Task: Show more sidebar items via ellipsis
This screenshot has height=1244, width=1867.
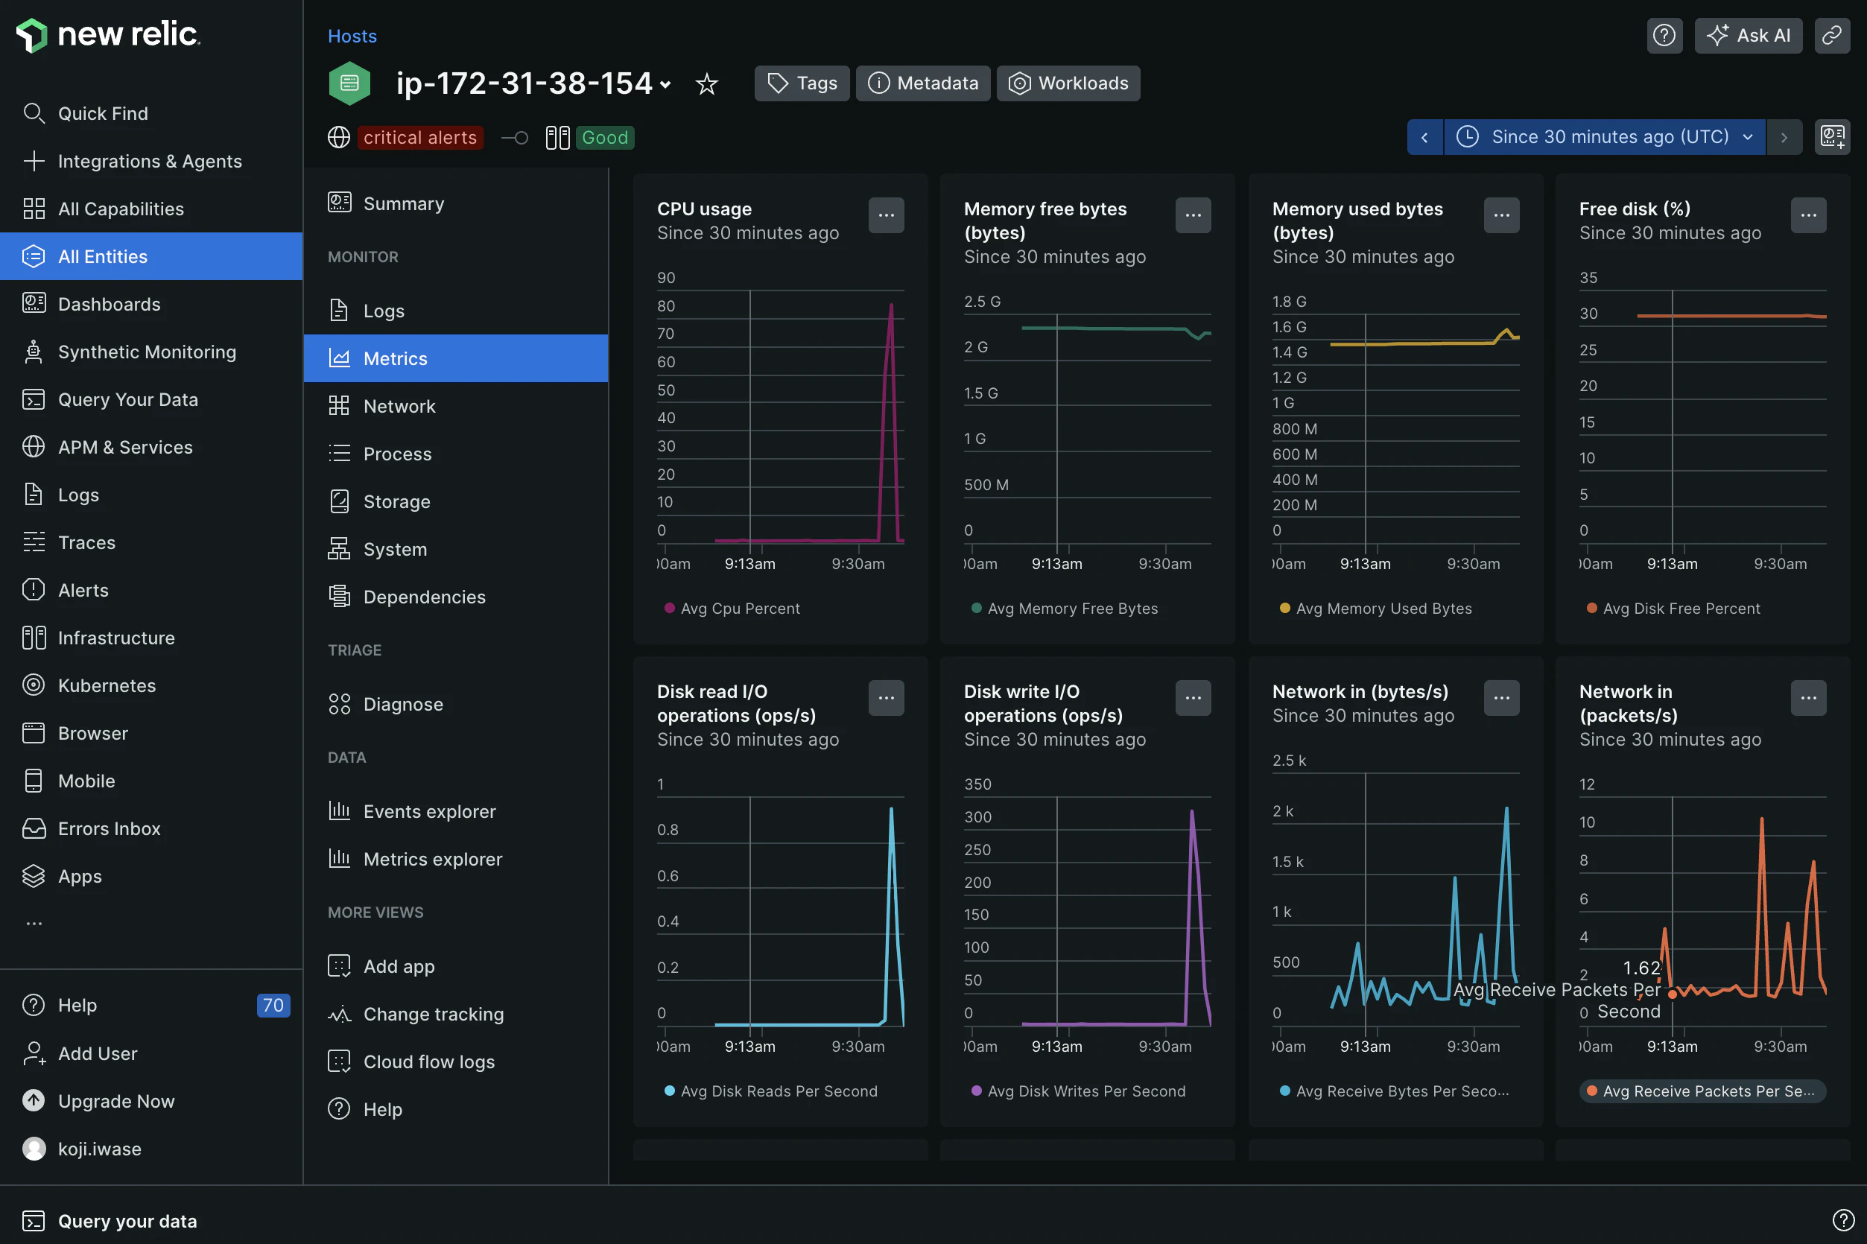Action: 34,924
